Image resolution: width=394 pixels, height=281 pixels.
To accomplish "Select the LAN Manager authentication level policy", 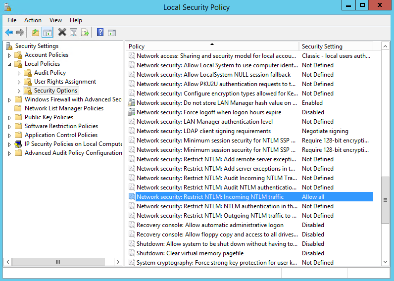I will click(204, 122).
